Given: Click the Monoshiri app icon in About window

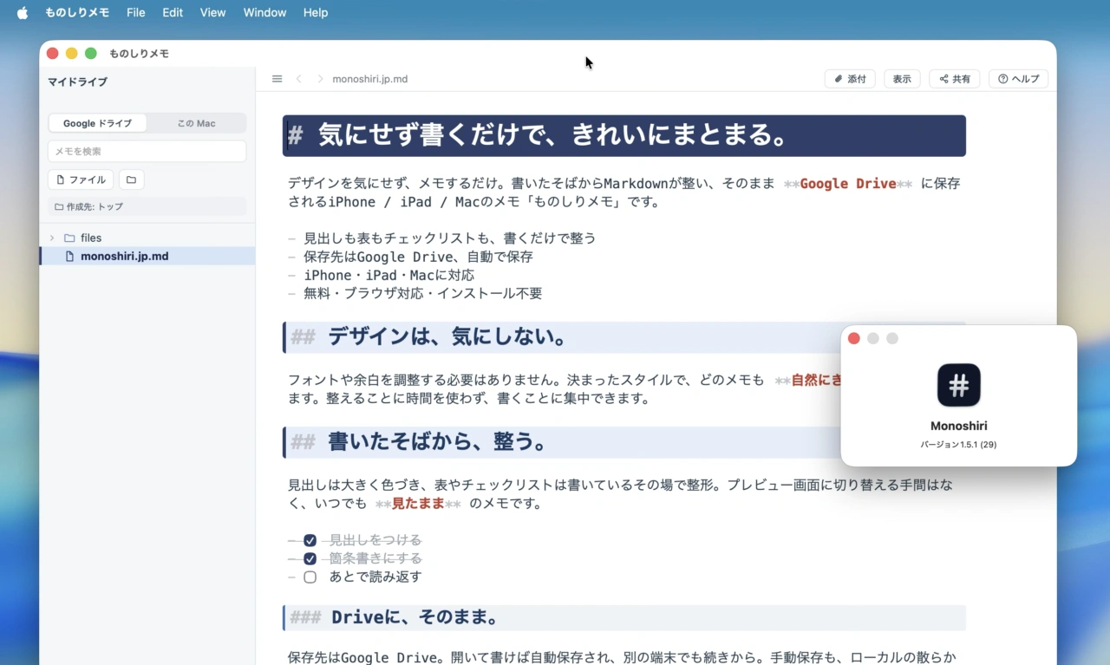Looking at the screenshot, I should pos(959,385).
